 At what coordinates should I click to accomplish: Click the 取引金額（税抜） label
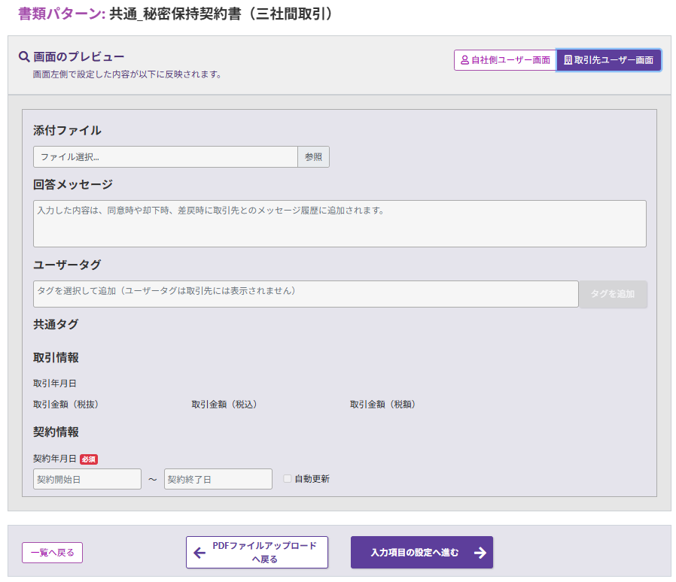(66, 404)
